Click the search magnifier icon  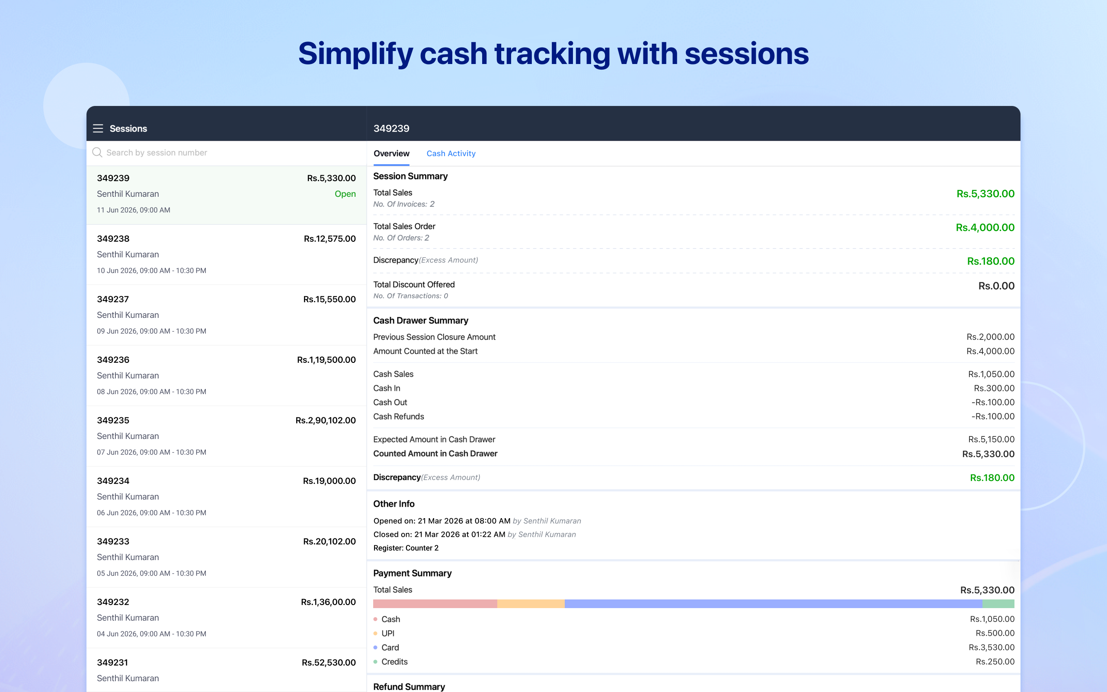tap(97, 152)
